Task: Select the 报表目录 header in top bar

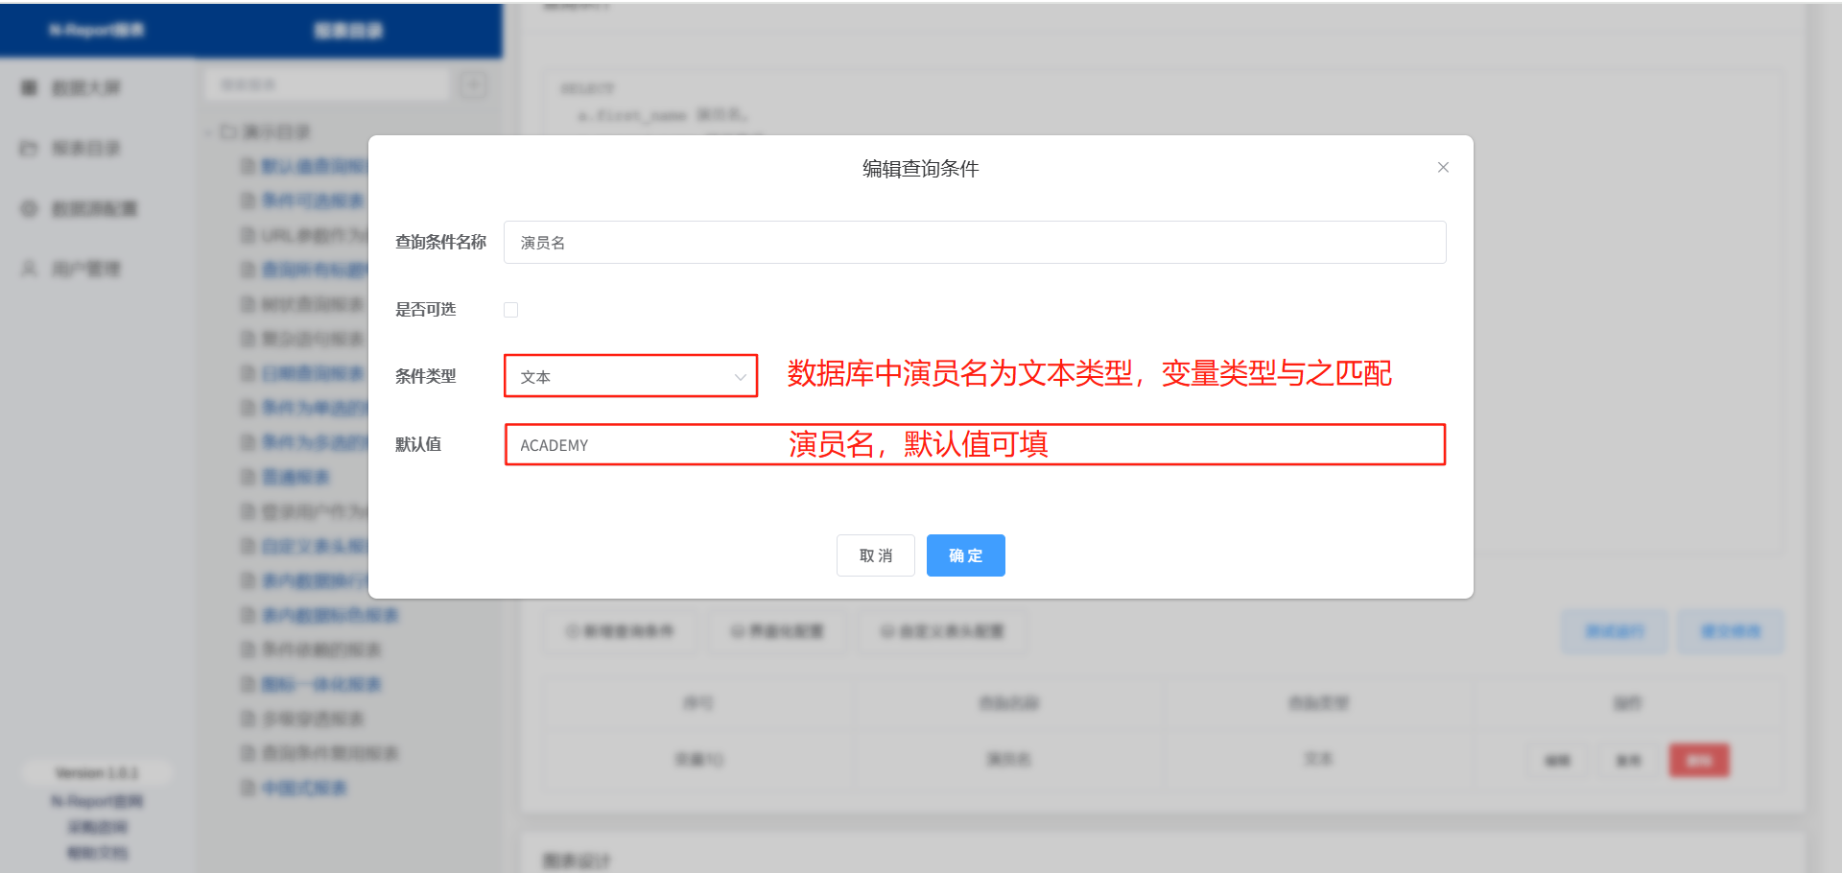Action: pyautogui.click(x=348, y=31)
